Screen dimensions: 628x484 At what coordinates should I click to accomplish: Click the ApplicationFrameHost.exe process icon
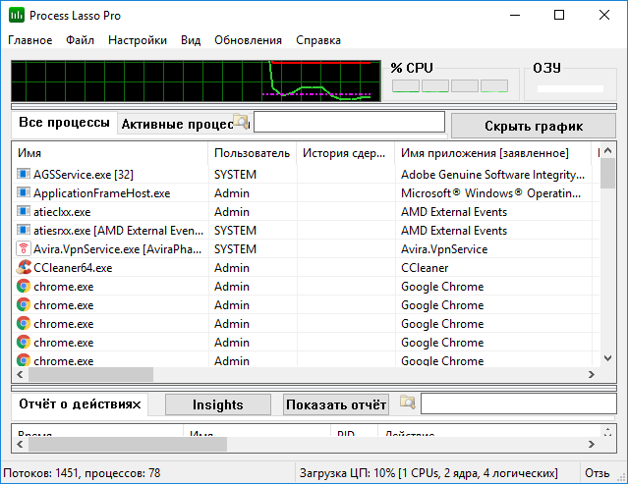(x=24, y=192)
